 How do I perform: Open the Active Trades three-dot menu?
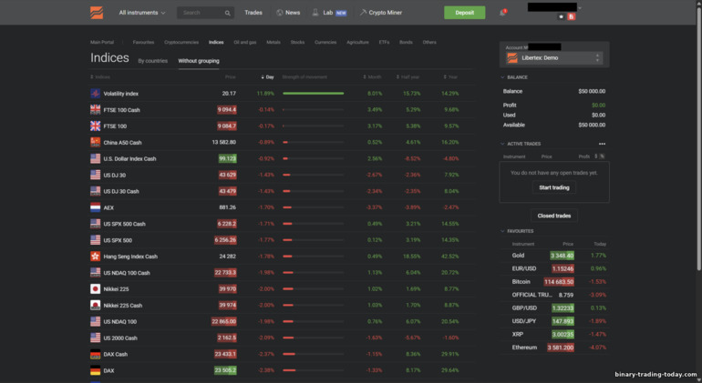tap(602, 144)
